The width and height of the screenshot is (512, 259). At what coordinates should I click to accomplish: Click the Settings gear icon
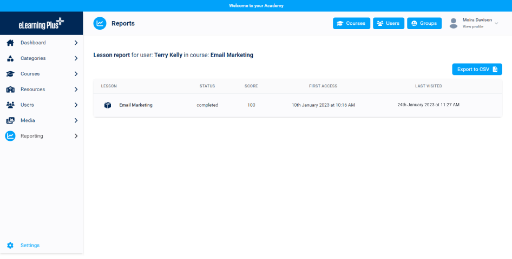[10, 246]
